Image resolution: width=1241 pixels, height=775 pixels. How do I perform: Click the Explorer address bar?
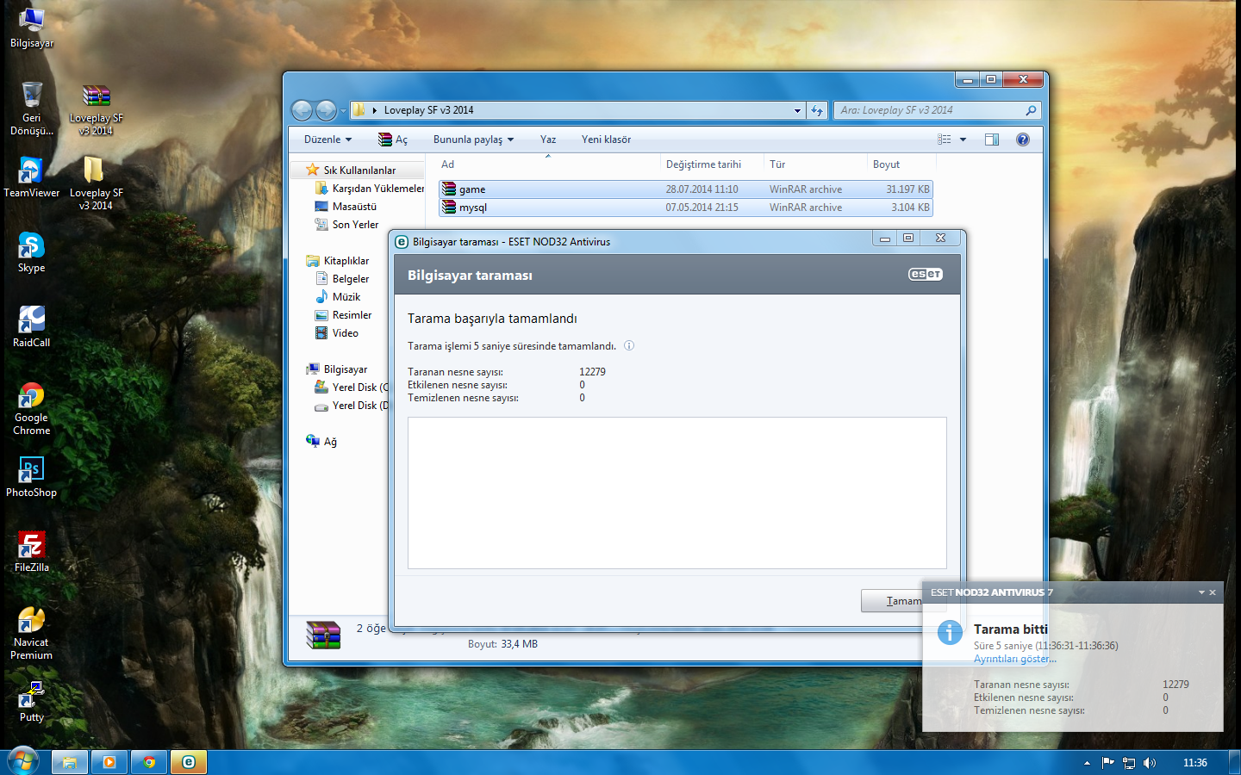pos(577,110)
